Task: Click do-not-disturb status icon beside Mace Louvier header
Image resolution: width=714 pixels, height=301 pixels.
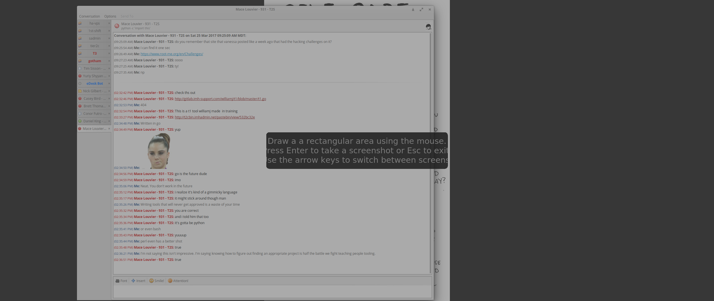Action: click(117, 26)
